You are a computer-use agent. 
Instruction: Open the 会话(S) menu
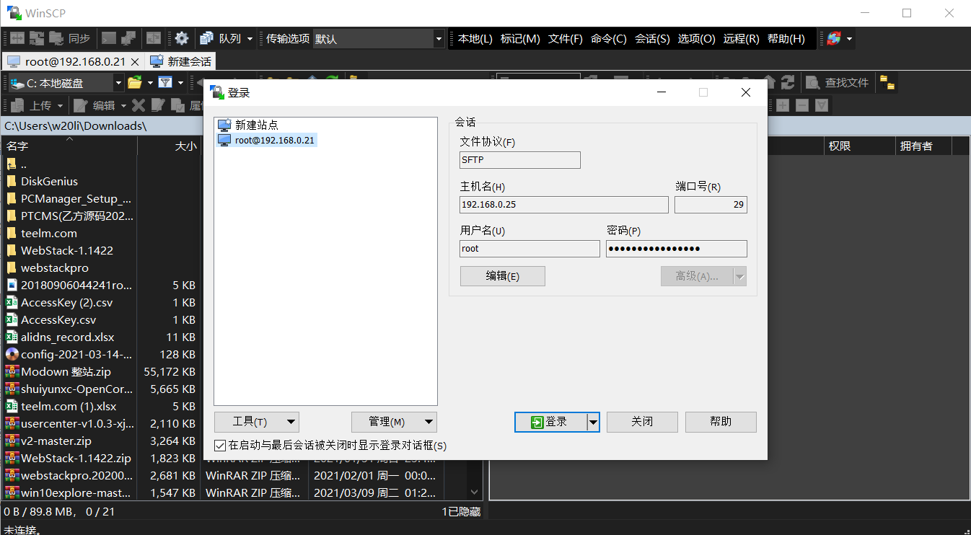652,38
